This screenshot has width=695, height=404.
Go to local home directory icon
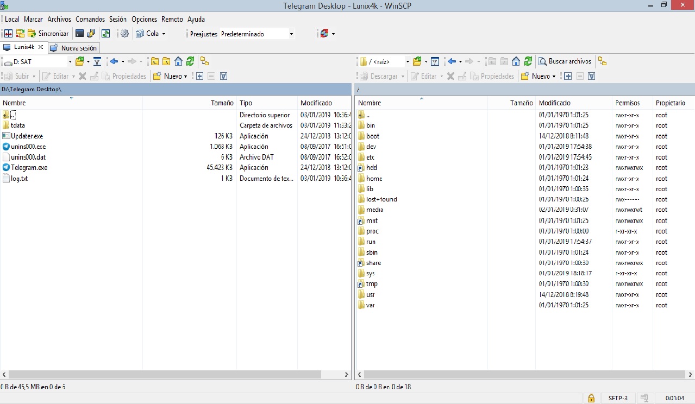[x=178, y=62]
